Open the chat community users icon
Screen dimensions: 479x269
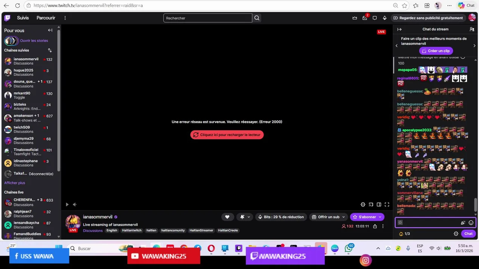click(472, 29)
